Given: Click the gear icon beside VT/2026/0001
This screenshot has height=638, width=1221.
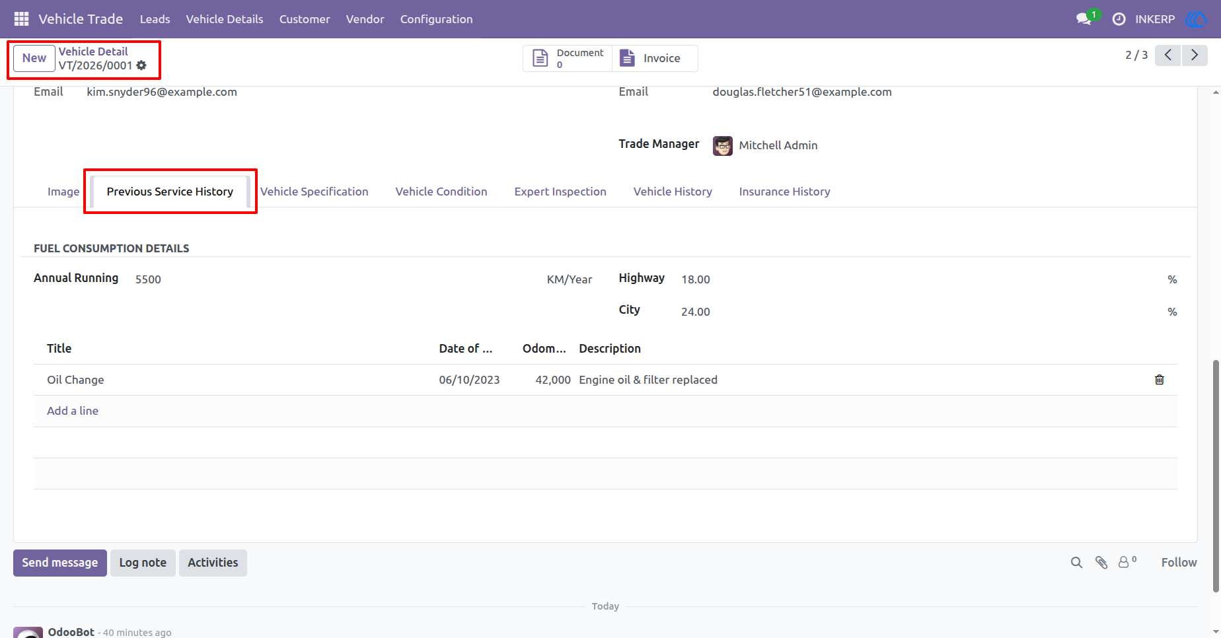Looking at the screenshot, I should coord(141,65).
